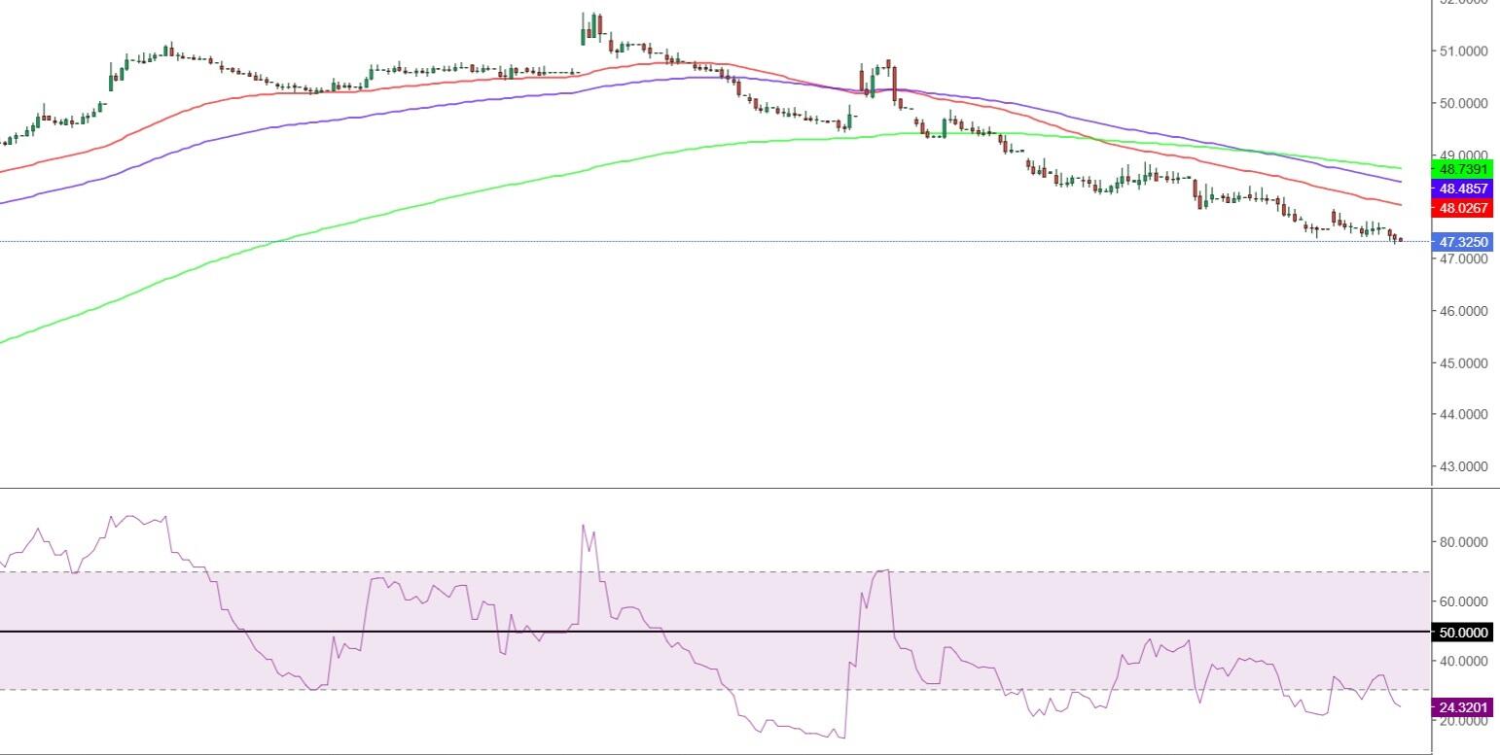This screenshot has width=1500, height=755.
Task: Click the black RSI 50 horizontal midline
Action: click(681, 632)
